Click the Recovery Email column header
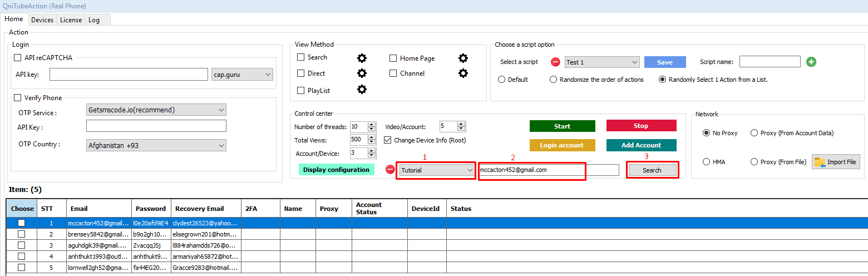Screen dimensions: 868x276 (x=206, y=209)
